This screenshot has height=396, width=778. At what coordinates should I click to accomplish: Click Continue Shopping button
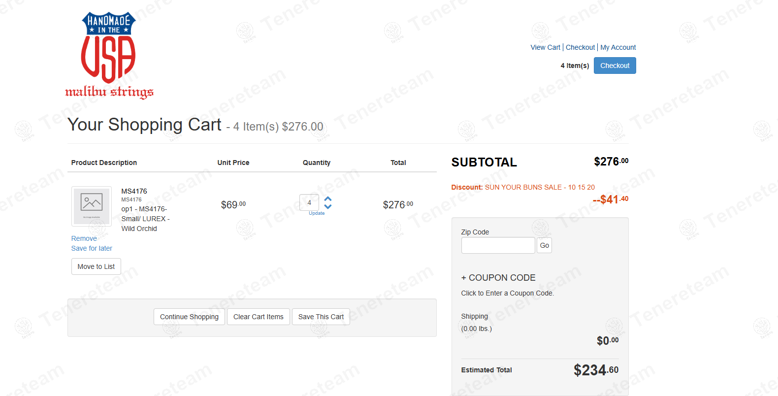click(x=189, y=317)
